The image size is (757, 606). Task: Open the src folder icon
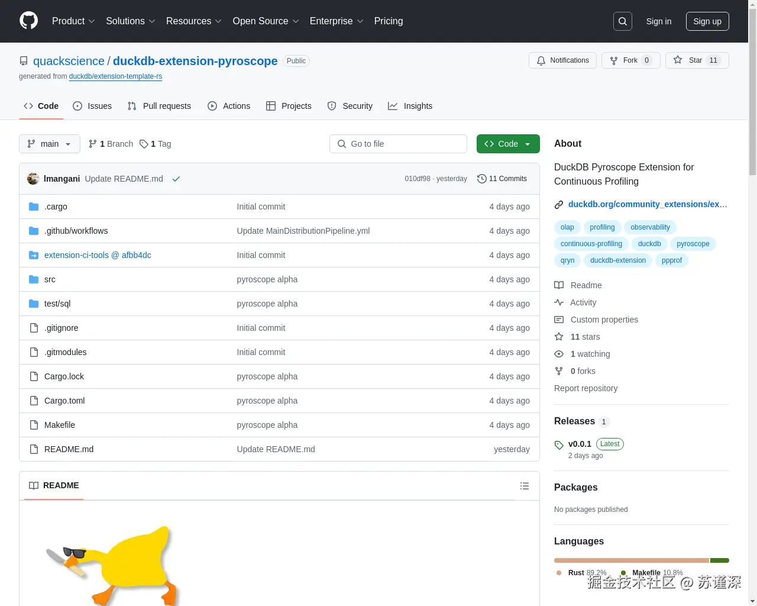[x=34, y=279]
